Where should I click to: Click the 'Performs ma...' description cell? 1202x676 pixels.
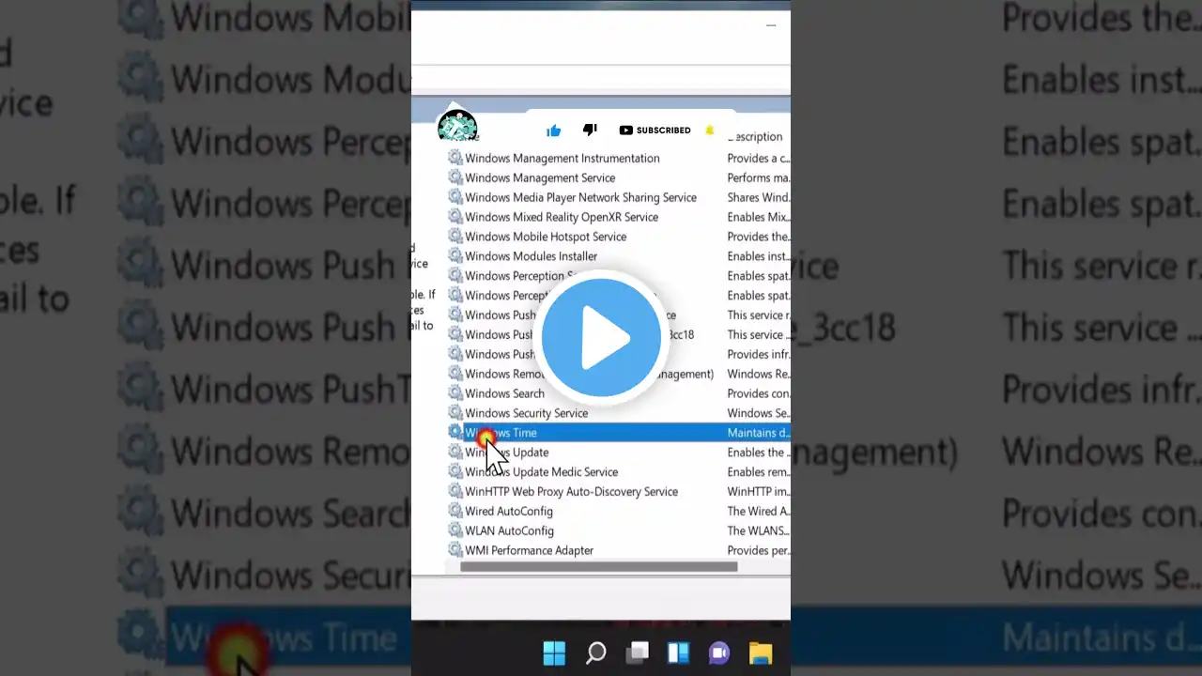click(758, 178)
